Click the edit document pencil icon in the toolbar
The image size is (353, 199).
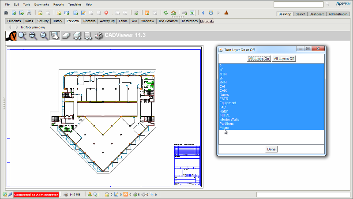(83, 13)
